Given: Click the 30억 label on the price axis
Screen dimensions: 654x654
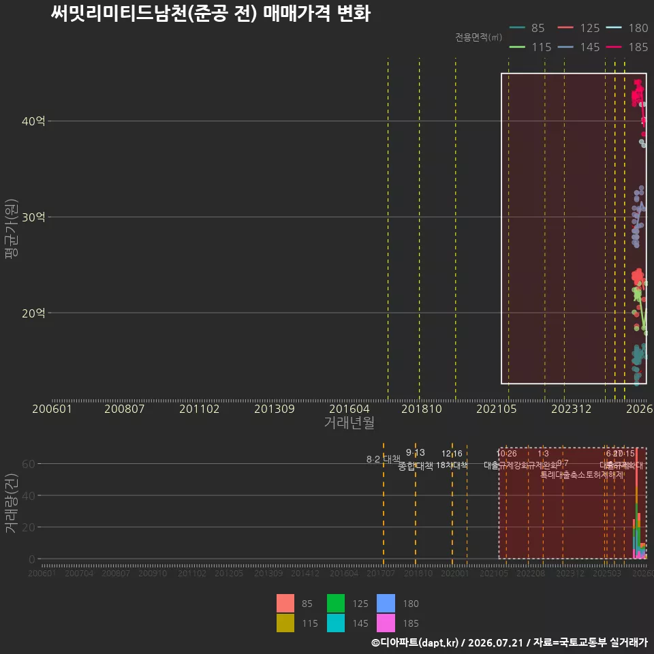Looking at the screenshot, I should (x=33, y=217).
